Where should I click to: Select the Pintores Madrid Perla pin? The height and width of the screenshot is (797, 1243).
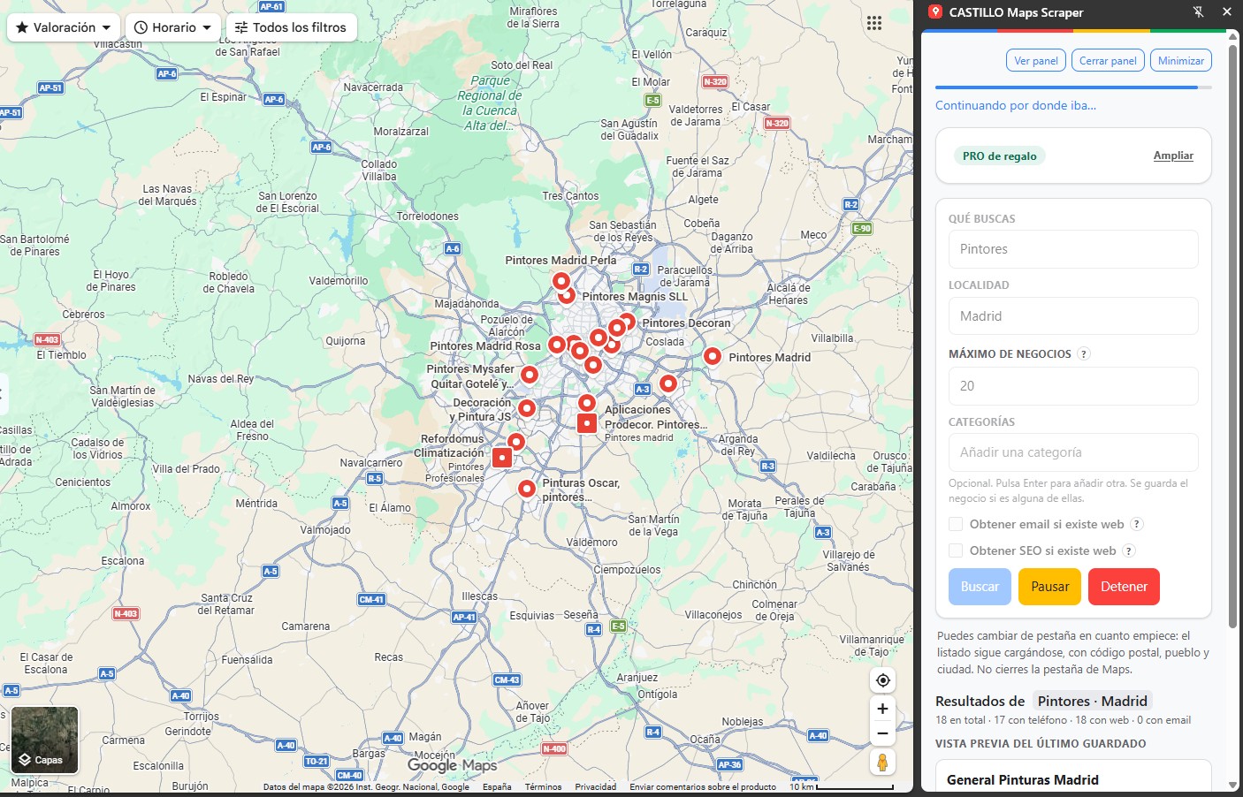pyautogui.click(x=560, y=282)
